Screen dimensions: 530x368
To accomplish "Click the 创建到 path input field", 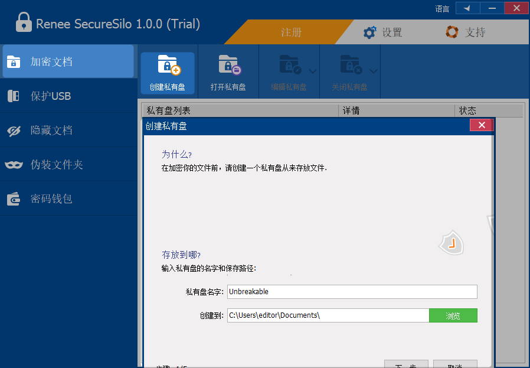I will pyautogui.click(x=328, y=315).
